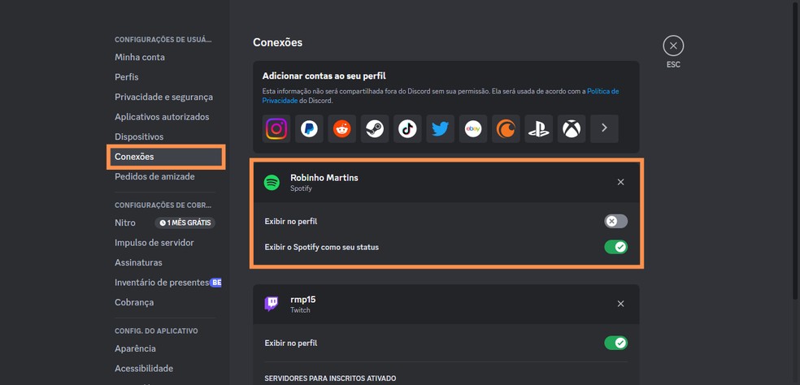Turn off Twitch Exibir no perfil switch
The width and height of the screenshot is (800, 385).
615,343
